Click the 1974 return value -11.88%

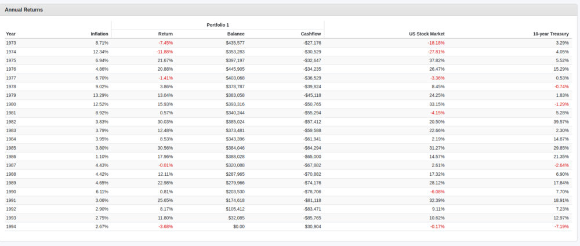pos(165,52)
